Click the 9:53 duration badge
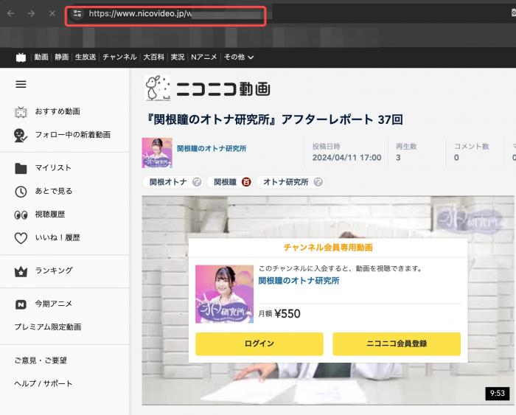Viewport: 516px width, 415px height. pos(498,394)
